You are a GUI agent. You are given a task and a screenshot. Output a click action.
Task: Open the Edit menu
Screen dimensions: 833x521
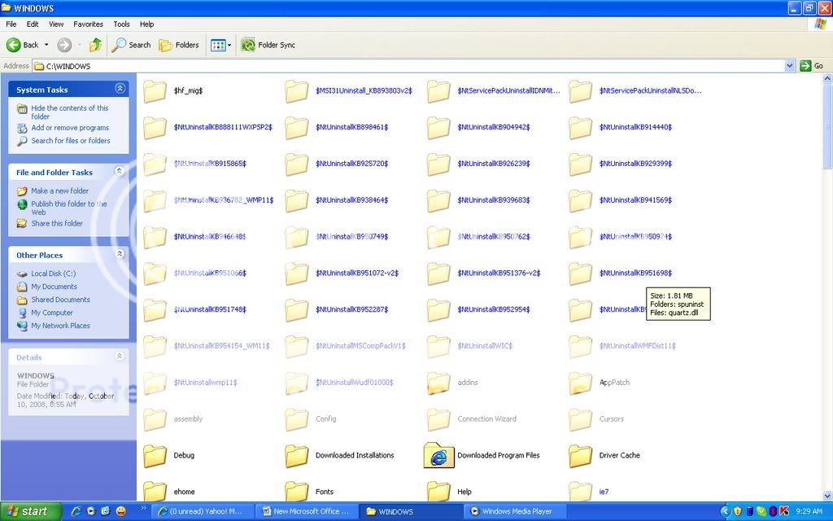(x=33, y=24)
